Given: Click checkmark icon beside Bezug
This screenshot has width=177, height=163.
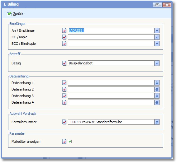Looking at the screenshot, I should 64,63.
